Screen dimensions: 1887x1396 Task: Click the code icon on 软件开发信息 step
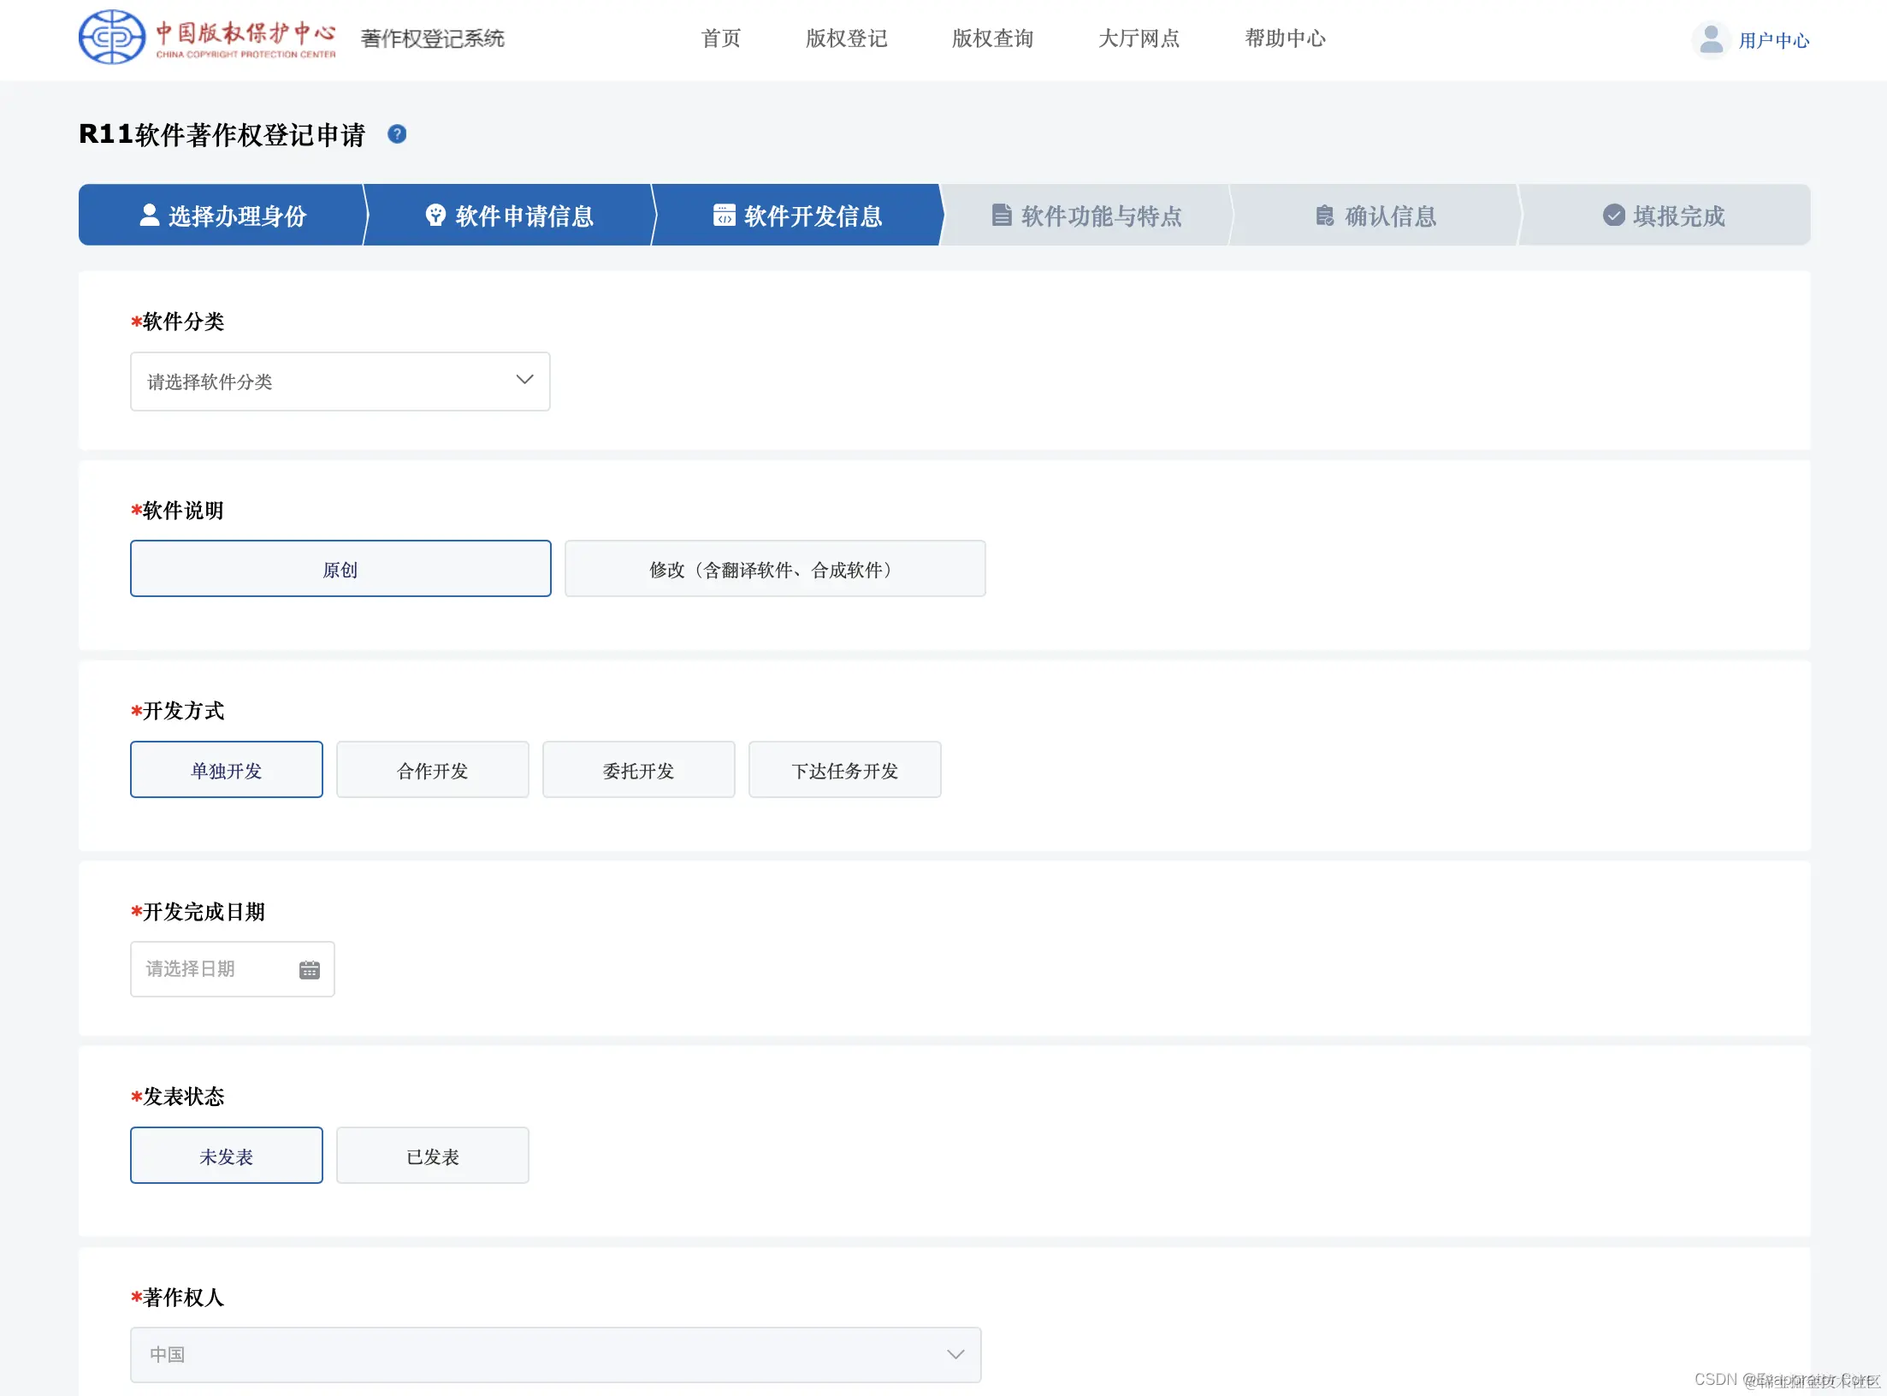point(724,215)
